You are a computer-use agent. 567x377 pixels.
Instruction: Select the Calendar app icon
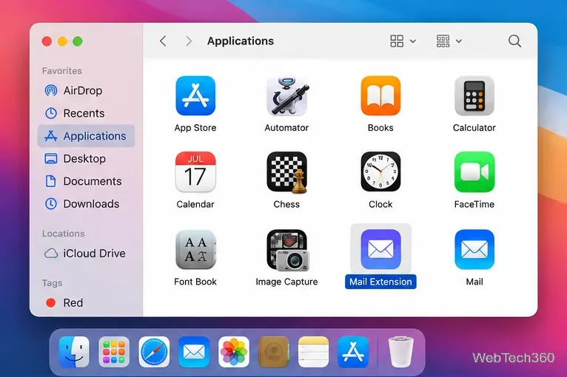coord(195,172)
